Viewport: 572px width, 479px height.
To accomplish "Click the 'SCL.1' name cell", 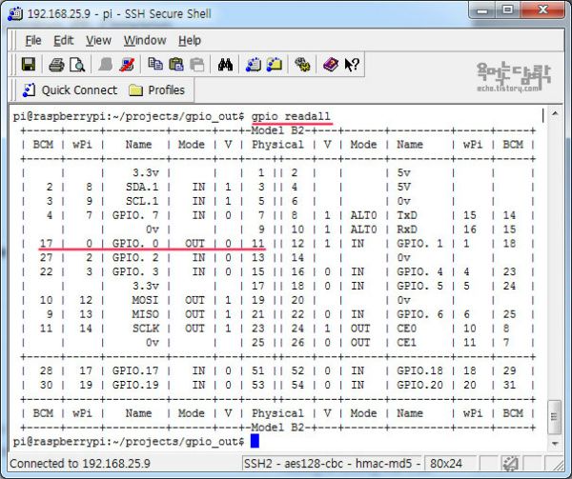I will [142, 201].
